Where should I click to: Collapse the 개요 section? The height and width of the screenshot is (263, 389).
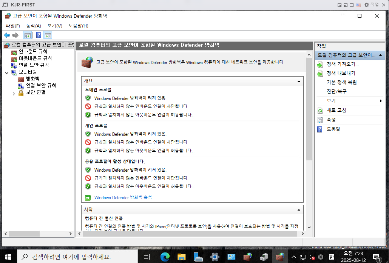tap(299, 81)
